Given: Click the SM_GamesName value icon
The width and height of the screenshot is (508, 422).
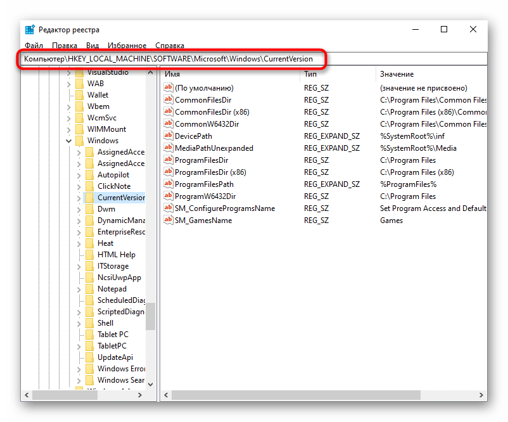Looking at the screenshot, I should tap(168, 221).
